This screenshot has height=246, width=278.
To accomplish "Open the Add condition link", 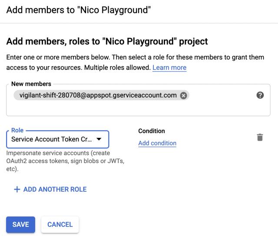I will pos(157,143).
